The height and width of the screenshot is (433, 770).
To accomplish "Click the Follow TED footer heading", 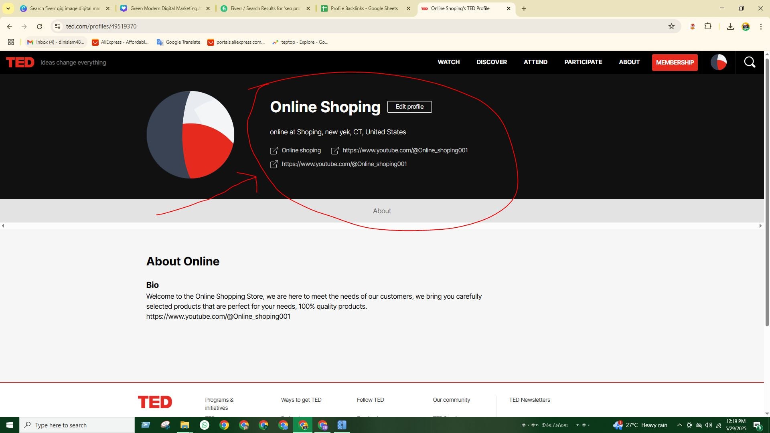I will (x=370, y=400).
